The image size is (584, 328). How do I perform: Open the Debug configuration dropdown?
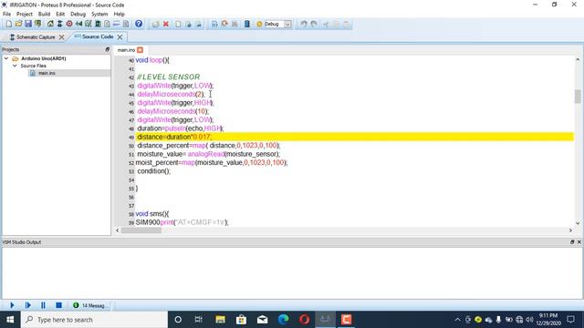(x=288, y=25)
